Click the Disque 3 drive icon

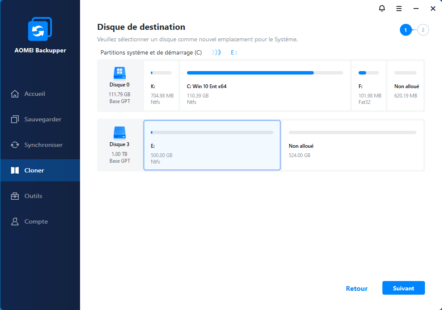coord(120,132)
